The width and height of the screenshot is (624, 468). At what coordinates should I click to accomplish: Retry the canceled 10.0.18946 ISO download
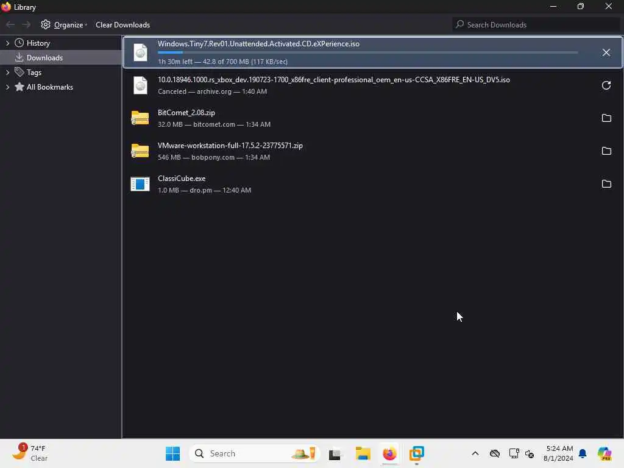tap(606, 85)
